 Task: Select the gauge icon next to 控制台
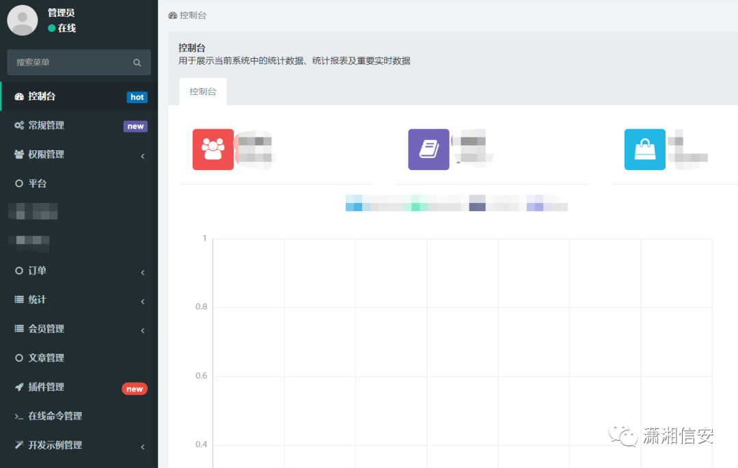point(18,96)
